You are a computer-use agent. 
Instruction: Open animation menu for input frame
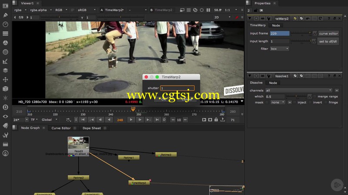(315, 33)
